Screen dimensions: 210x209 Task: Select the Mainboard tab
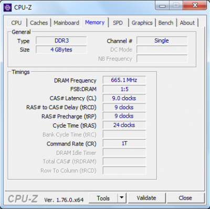66,23
